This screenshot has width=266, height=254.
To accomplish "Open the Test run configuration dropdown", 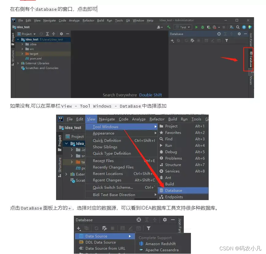I will [x=183, y=27].
